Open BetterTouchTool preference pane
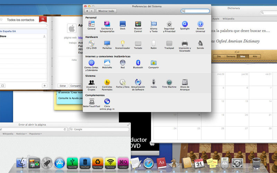 [91, 103]
